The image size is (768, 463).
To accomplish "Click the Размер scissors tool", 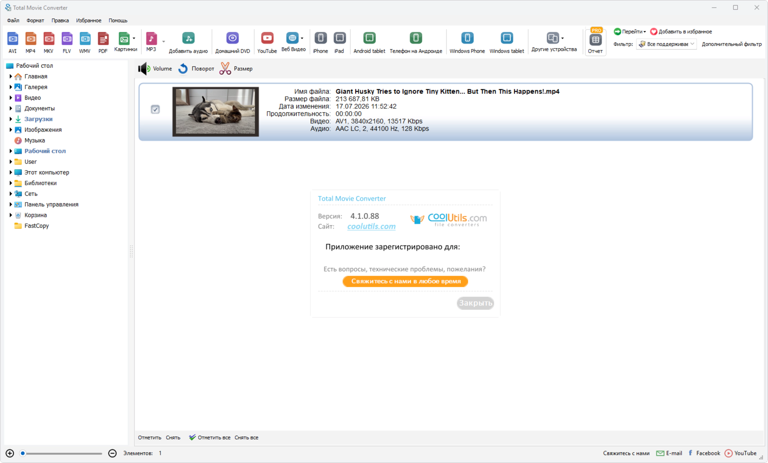I will [236, 68].
